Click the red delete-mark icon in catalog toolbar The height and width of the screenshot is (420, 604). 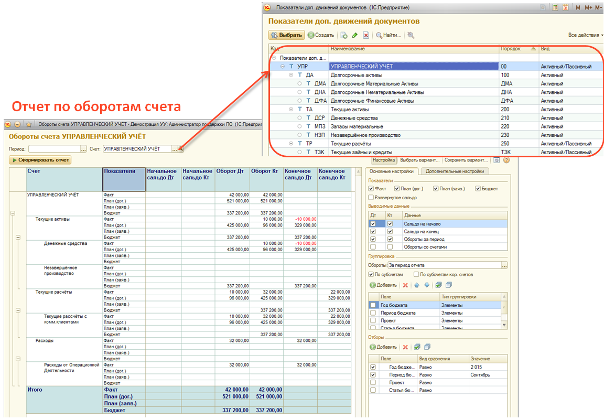[366, 35]
